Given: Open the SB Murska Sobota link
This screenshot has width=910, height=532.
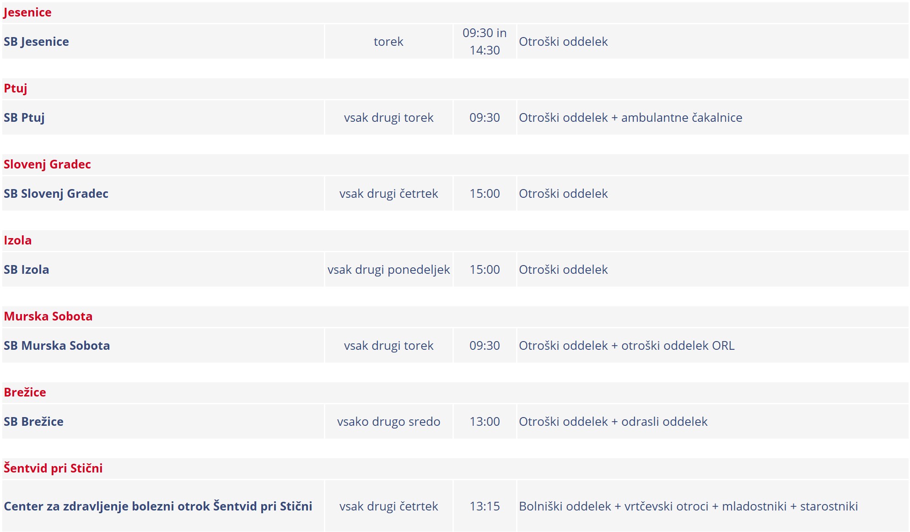Looking at the screenshot, I should (x=57, y=346).
